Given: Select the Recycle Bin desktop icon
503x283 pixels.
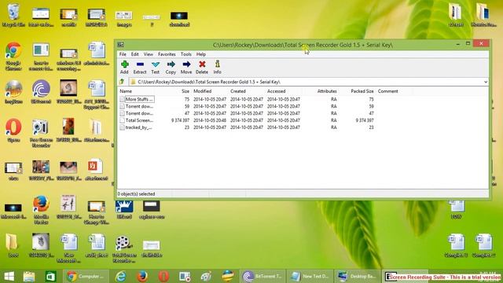Looking at the screenshot, I should coord(13,15).
